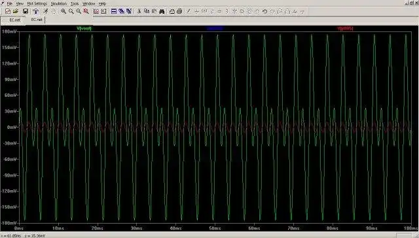Click the New Schematic toolbar icon
419x238 pixels.
click(x=8, y=11)
